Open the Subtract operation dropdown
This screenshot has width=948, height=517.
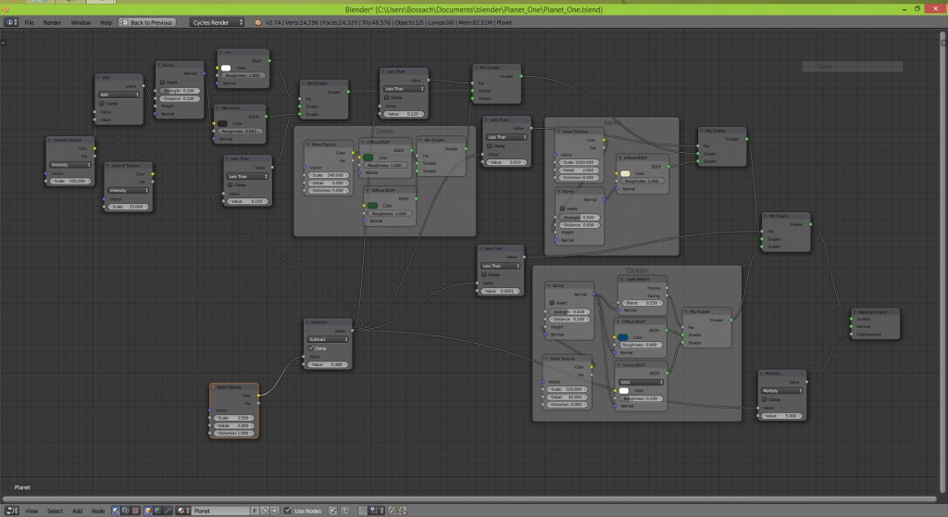[329, 339]
